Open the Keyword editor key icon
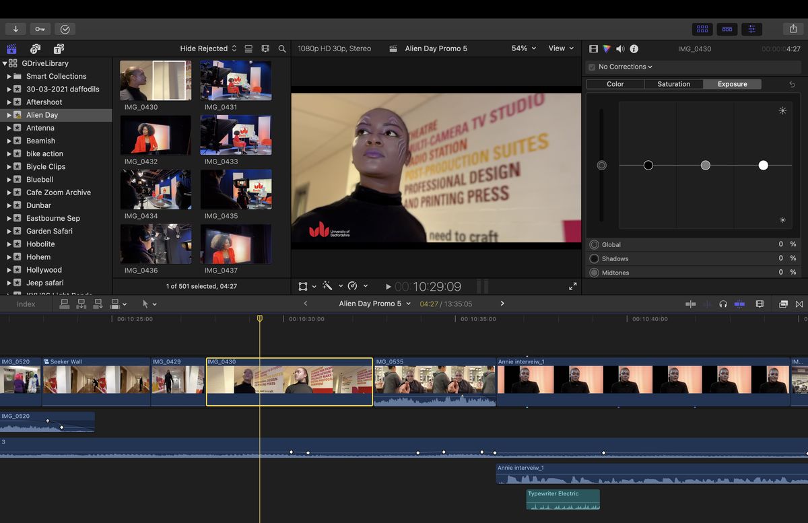Viewport: 808px width, 523px height. (x=39, y=29)
